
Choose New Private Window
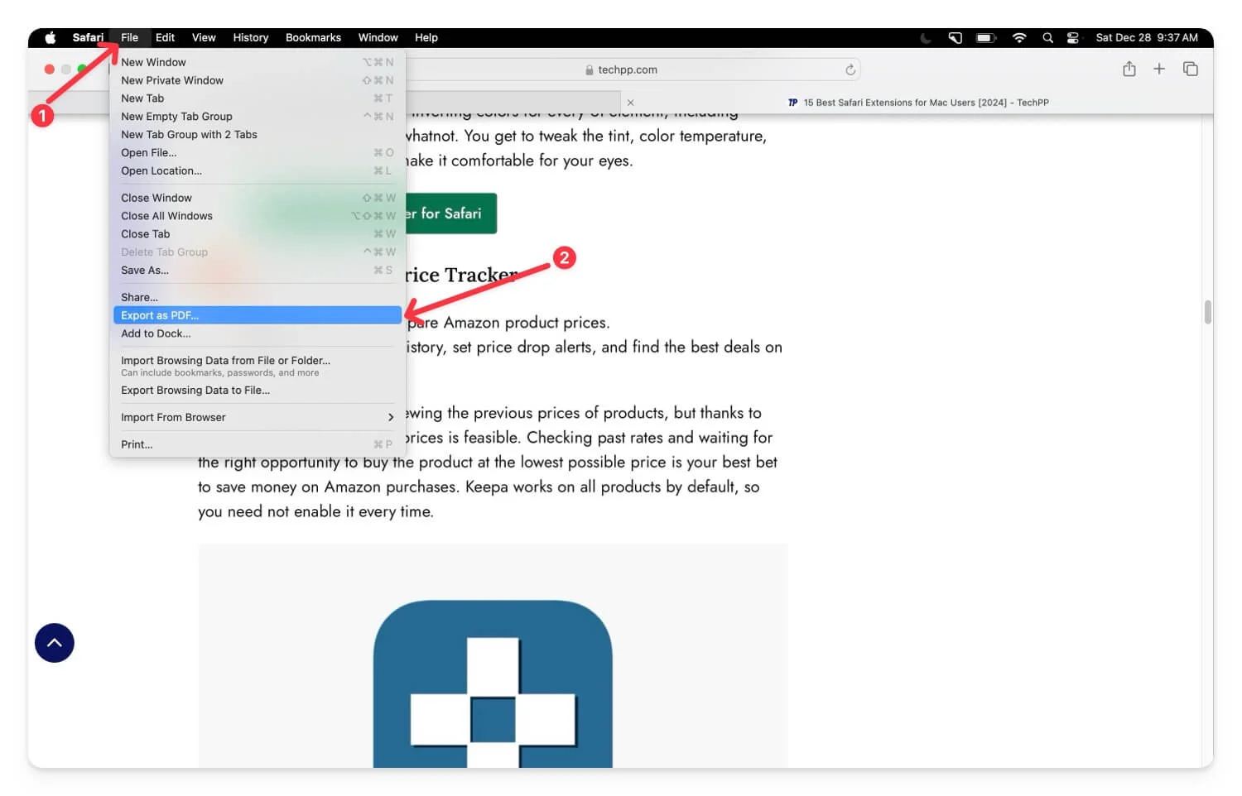tap(258, 80)
